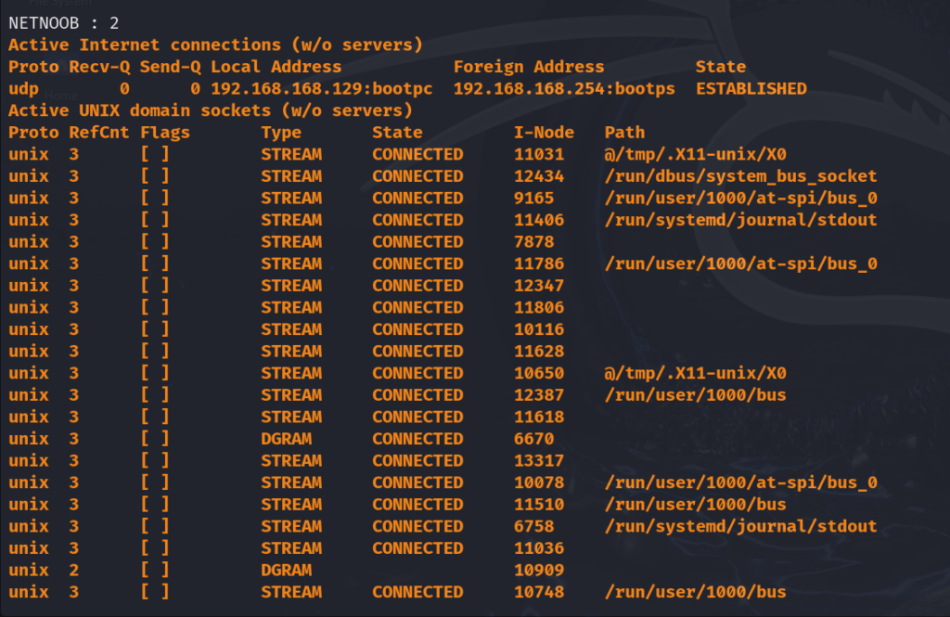Screen dimensions: 950x617
Task: Select I-Node value 11036
Action: click(x=539, y=547)
